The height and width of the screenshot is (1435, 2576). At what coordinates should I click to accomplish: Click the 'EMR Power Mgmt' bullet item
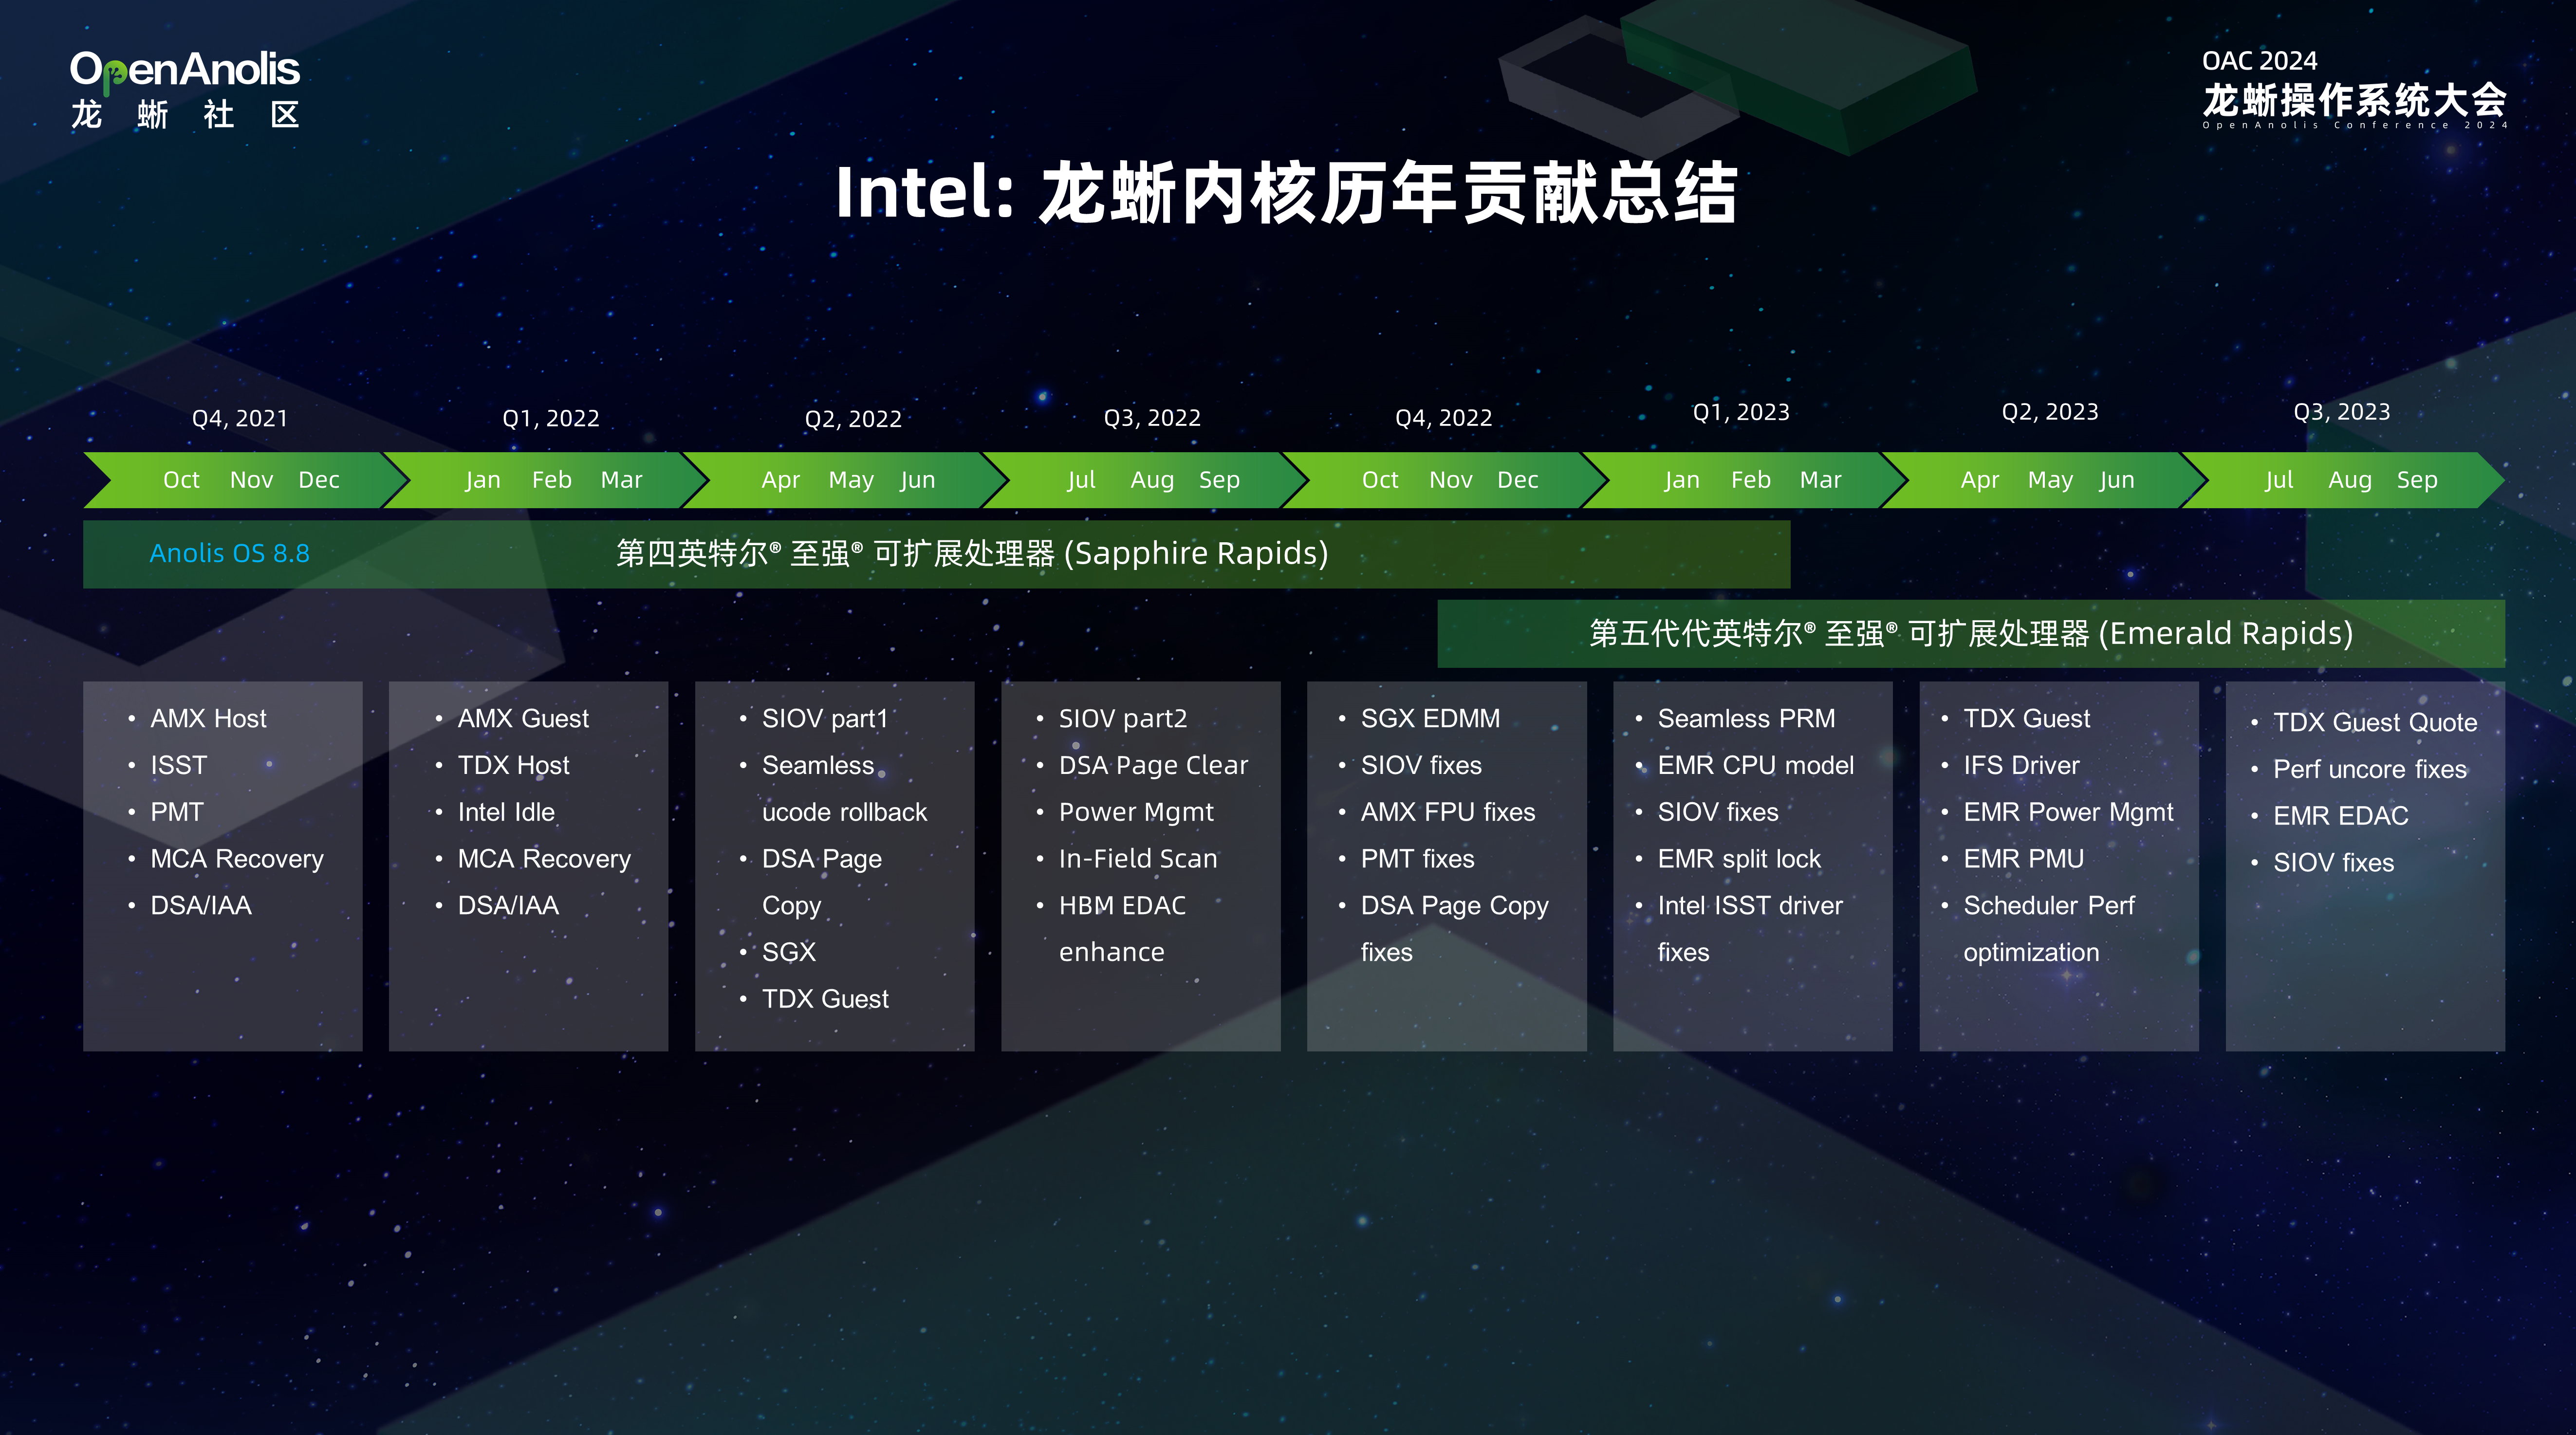coord(2068,812)
